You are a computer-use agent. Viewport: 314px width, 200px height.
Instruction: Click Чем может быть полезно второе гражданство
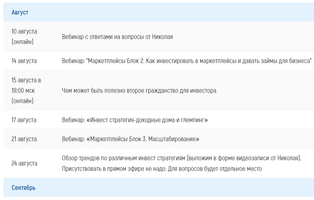pyautogui.click(x=139, y=90)
